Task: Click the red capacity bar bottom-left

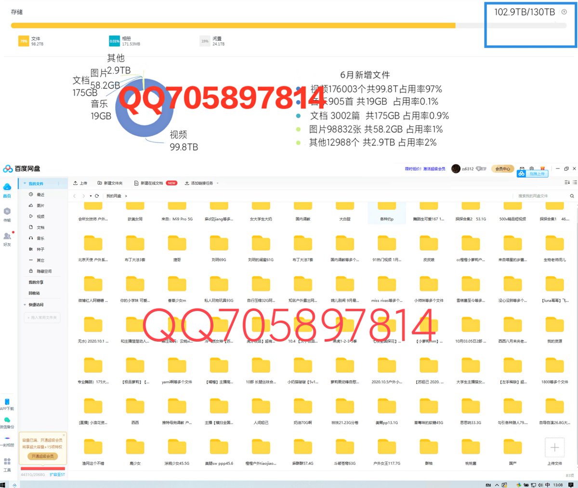Action: click(43, 468)
